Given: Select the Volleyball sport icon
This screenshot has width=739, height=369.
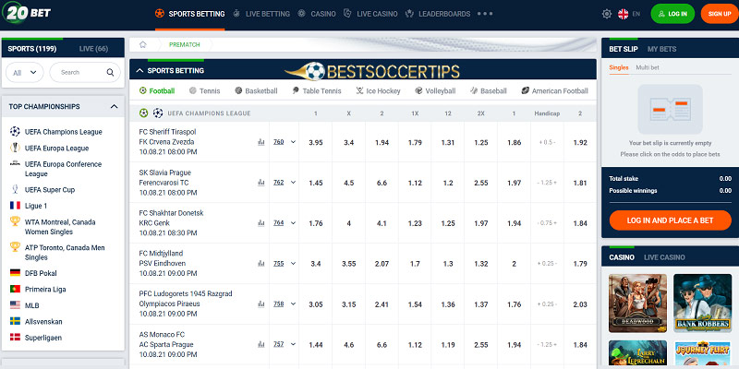Looking at the screenshot, I should point(418,90).
